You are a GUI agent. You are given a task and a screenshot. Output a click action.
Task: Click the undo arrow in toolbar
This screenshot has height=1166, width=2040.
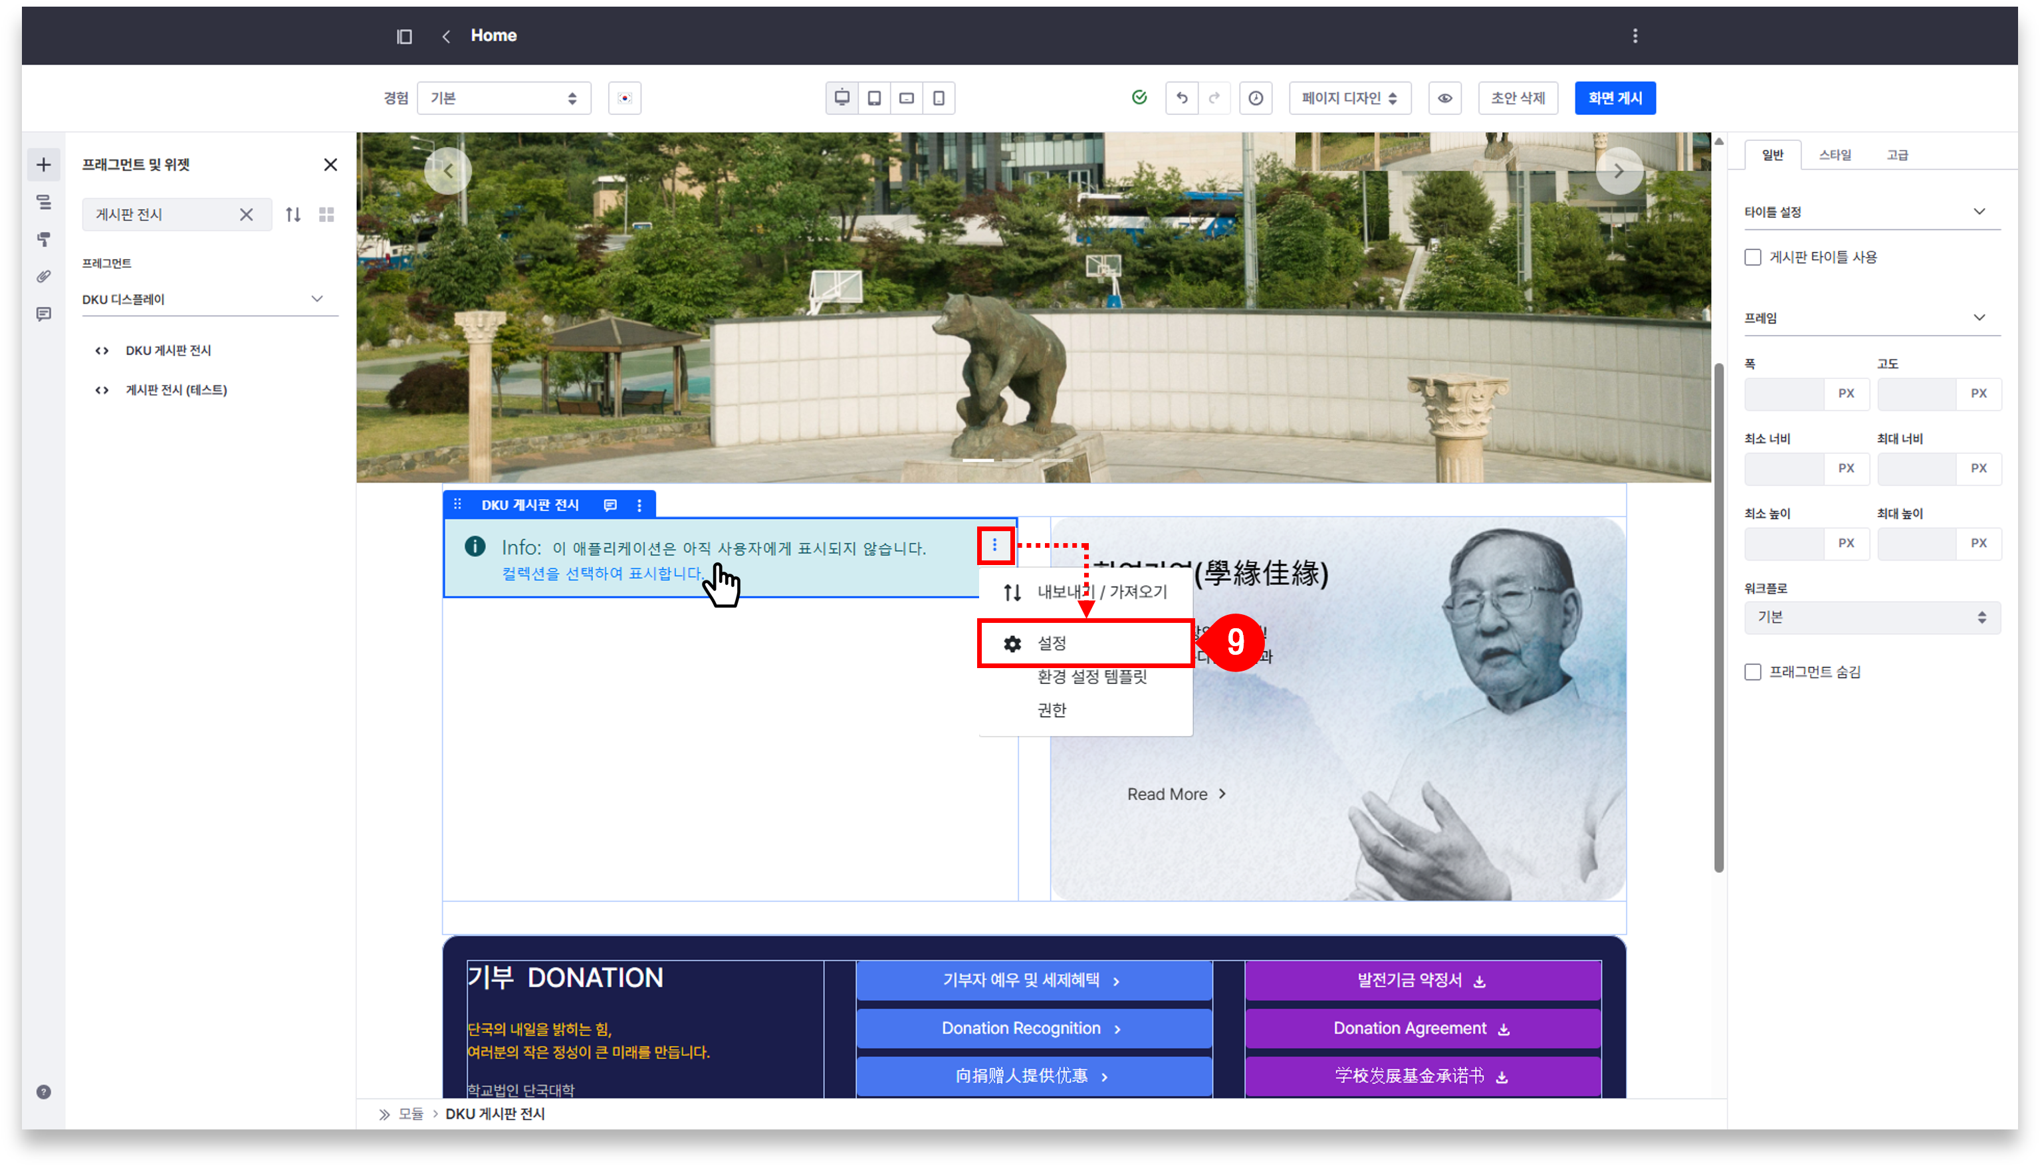click(x=1182, y=98)
